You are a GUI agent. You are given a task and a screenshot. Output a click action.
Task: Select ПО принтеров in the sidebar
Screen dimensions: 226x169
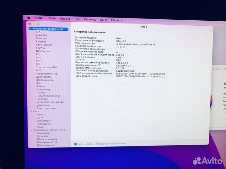pos(46,145)
